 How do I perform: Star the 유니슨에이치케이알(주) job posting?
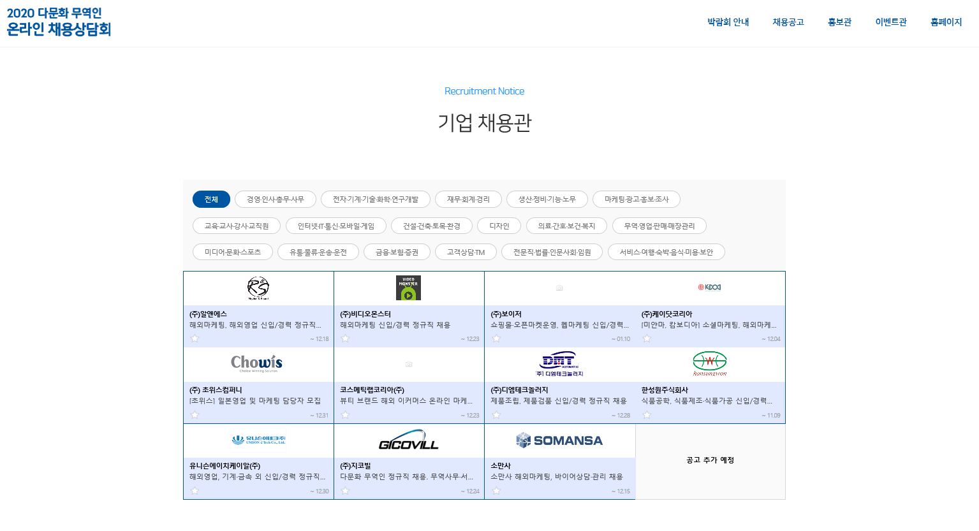pyautogui.click(x=195, y=491)
